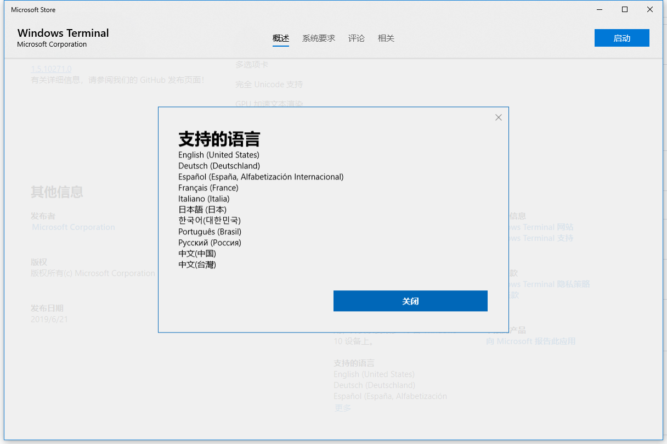Expand language list with 更多 link
Screen dimensions: 667x444
click(x=343, y=408)
